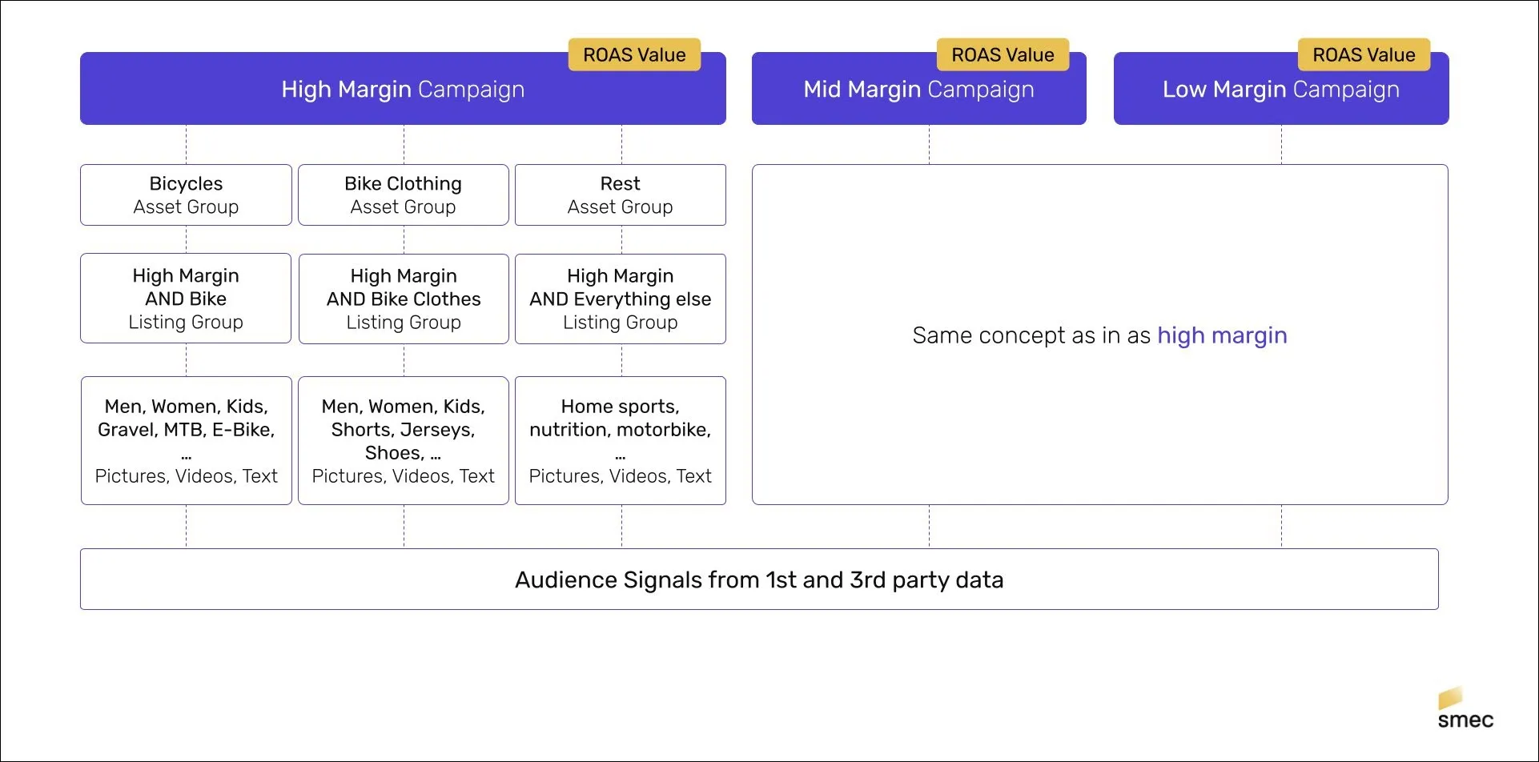This screenshot has width=1539, height=762.
Task: Click the smec logo icon
Action: (1450, 697)
